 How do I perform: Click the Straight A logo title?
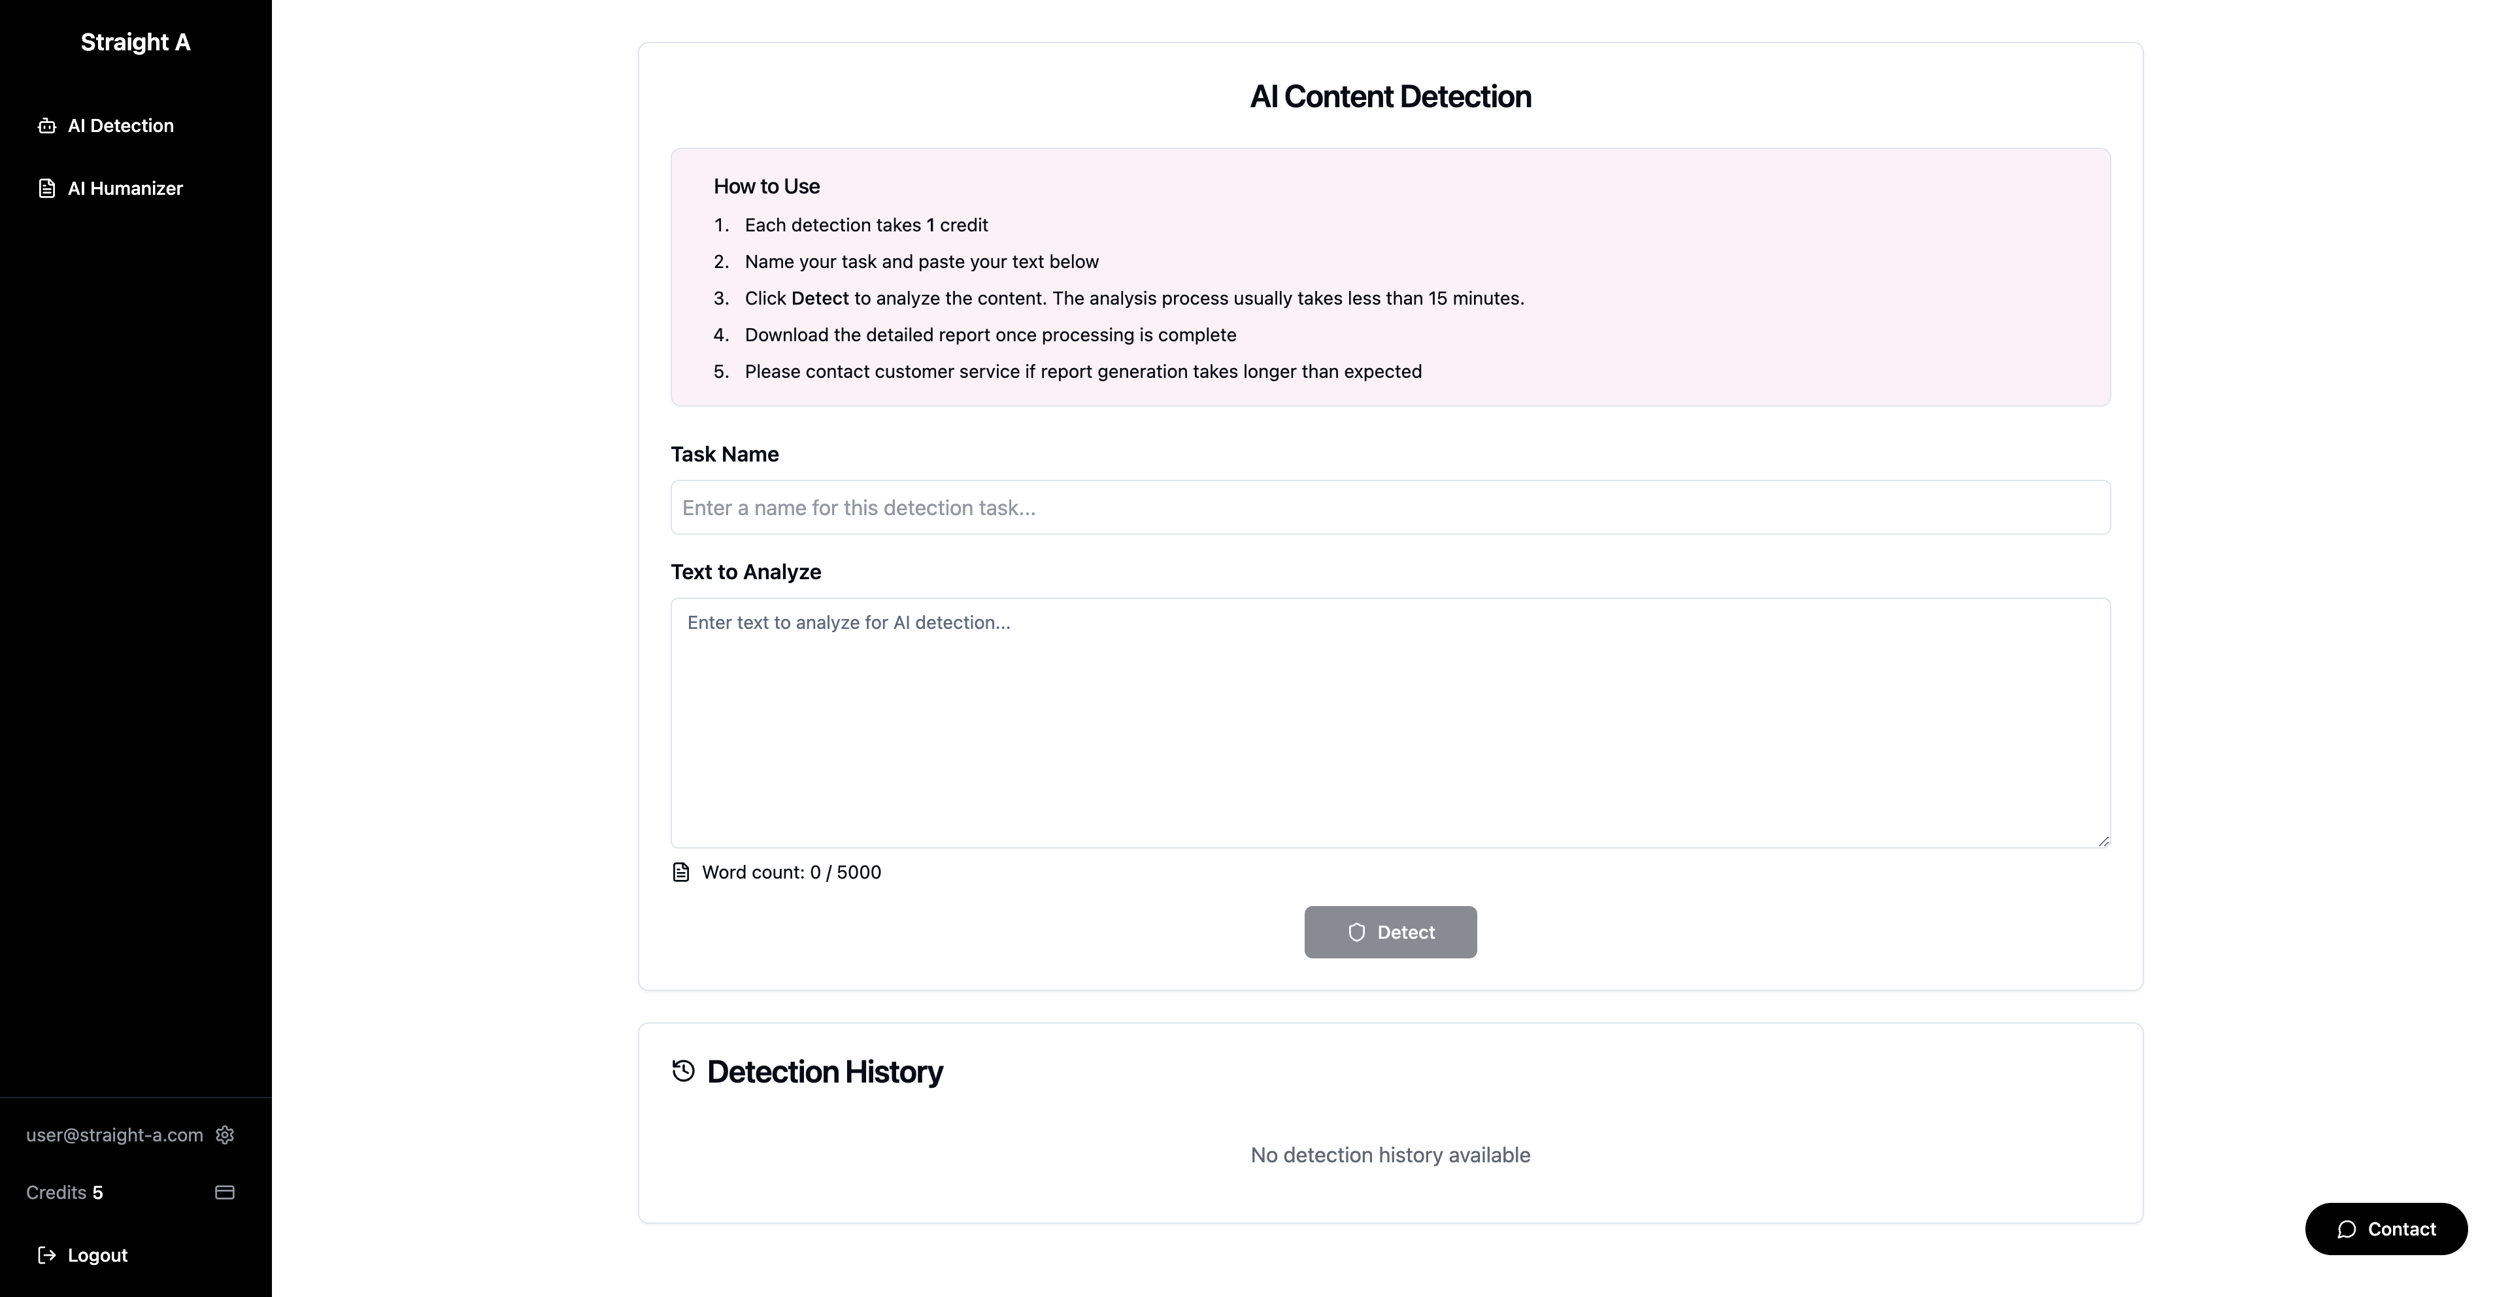pyautogui.click(x=135, y=42)
